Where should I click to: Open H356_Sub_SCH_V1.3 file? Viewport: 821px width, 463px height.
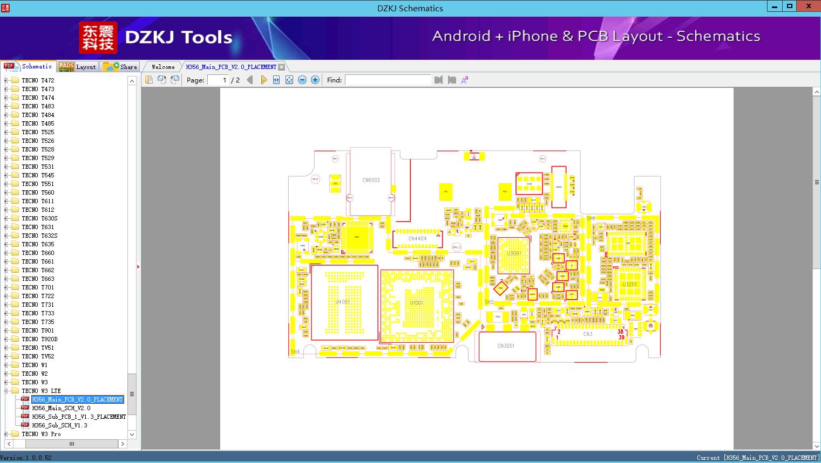59,425
